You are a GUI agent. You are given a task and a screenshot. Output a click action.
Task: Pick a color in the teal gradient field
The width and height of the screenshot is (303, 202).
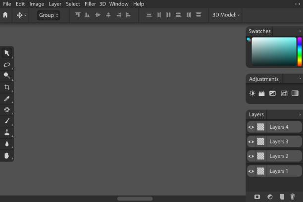click(274, 51)
